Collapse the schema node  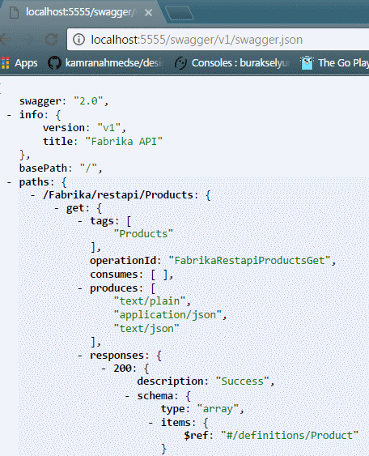pyautogui.click(x=127, y=396)
